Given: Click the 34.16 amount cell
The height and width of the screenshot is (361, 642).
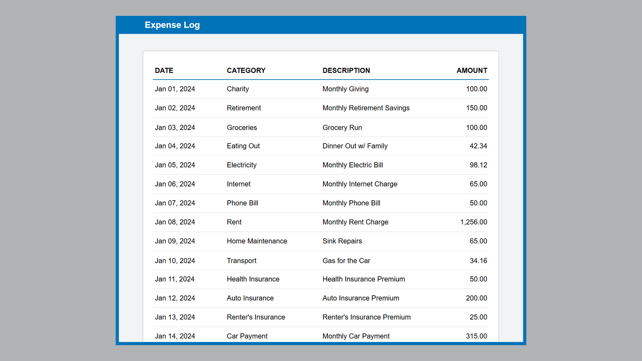Looking at the screenshot, I should (x=479, y=261).
